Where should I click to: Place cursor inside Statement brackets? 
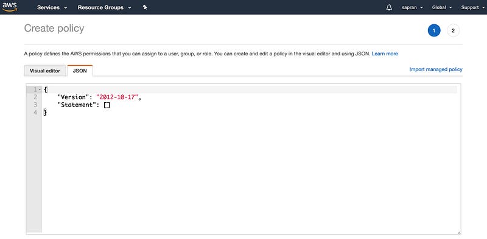point(107,105)
